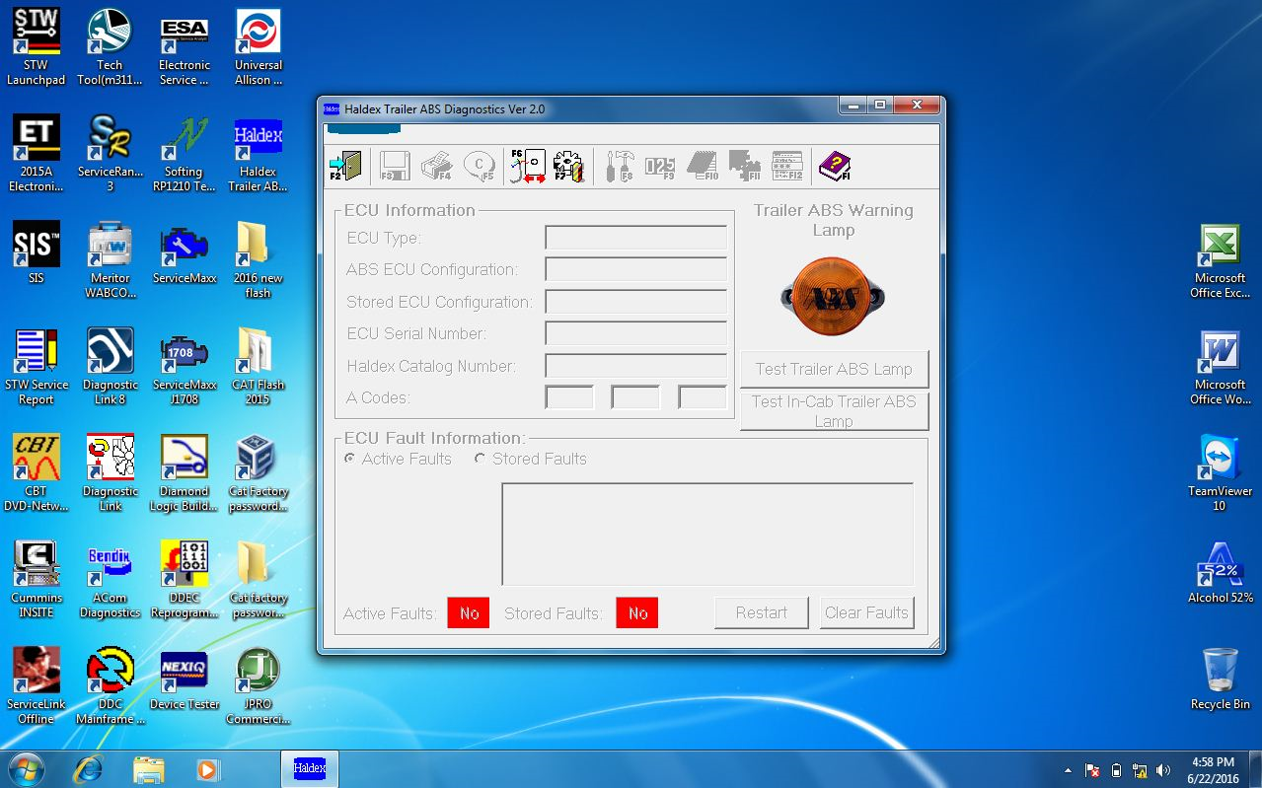Click the F8 hammer and screwdriver tools icon

[620, 166]
